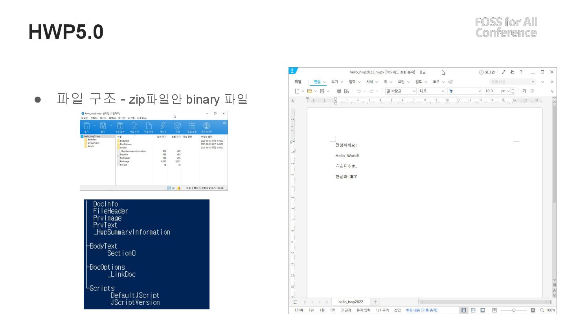The width and height of the screenshot is (566, 318).
Task: Click the Bandizip 코드페이지 globe icon
Action: [x=206, y=127]
